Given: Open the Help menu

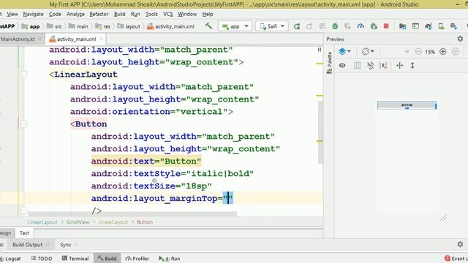Looking at the screenshot, I should [208, 14].
